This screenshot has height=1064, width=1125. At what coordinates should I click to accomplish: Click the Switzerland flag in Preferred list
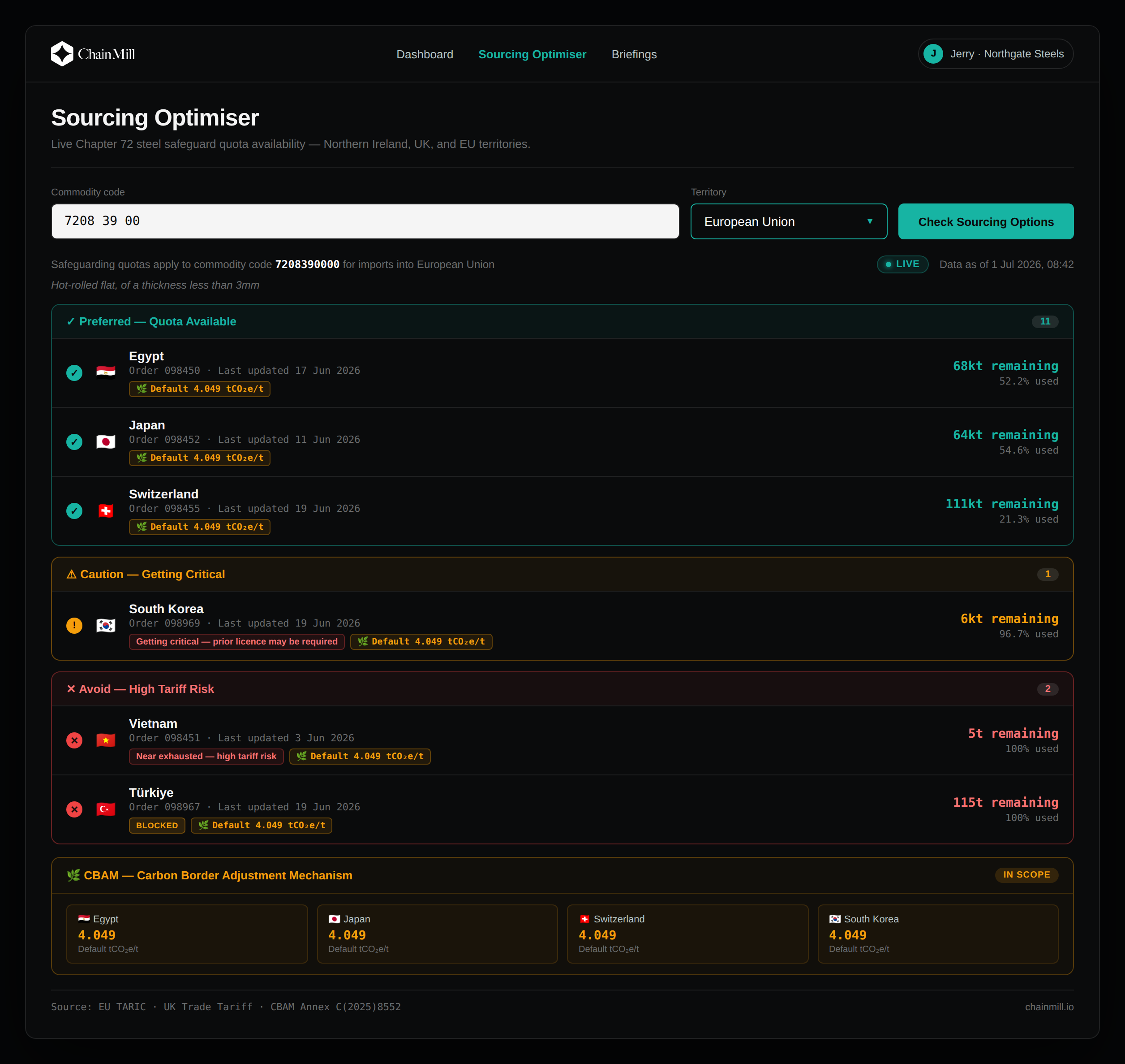(x=106, y=510)
